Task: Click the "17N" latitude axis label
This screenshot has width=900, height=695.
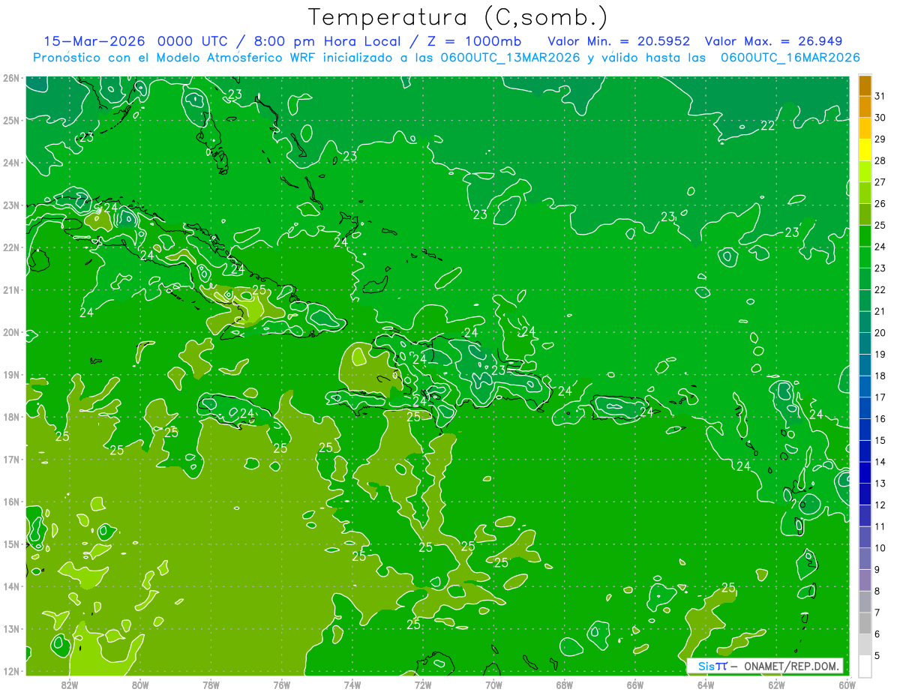Action: tap(10, 459)
